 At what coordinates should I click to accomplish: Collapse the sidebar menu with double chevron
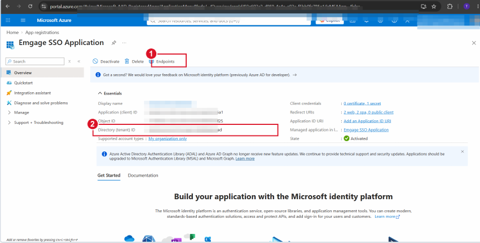(x=79, y=61)
